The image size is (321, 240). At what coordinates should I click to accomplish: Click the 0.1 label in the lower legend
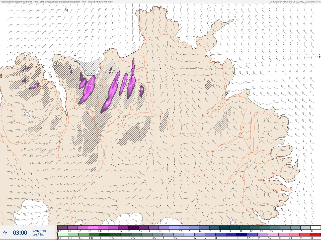click(x=59, y=238)
